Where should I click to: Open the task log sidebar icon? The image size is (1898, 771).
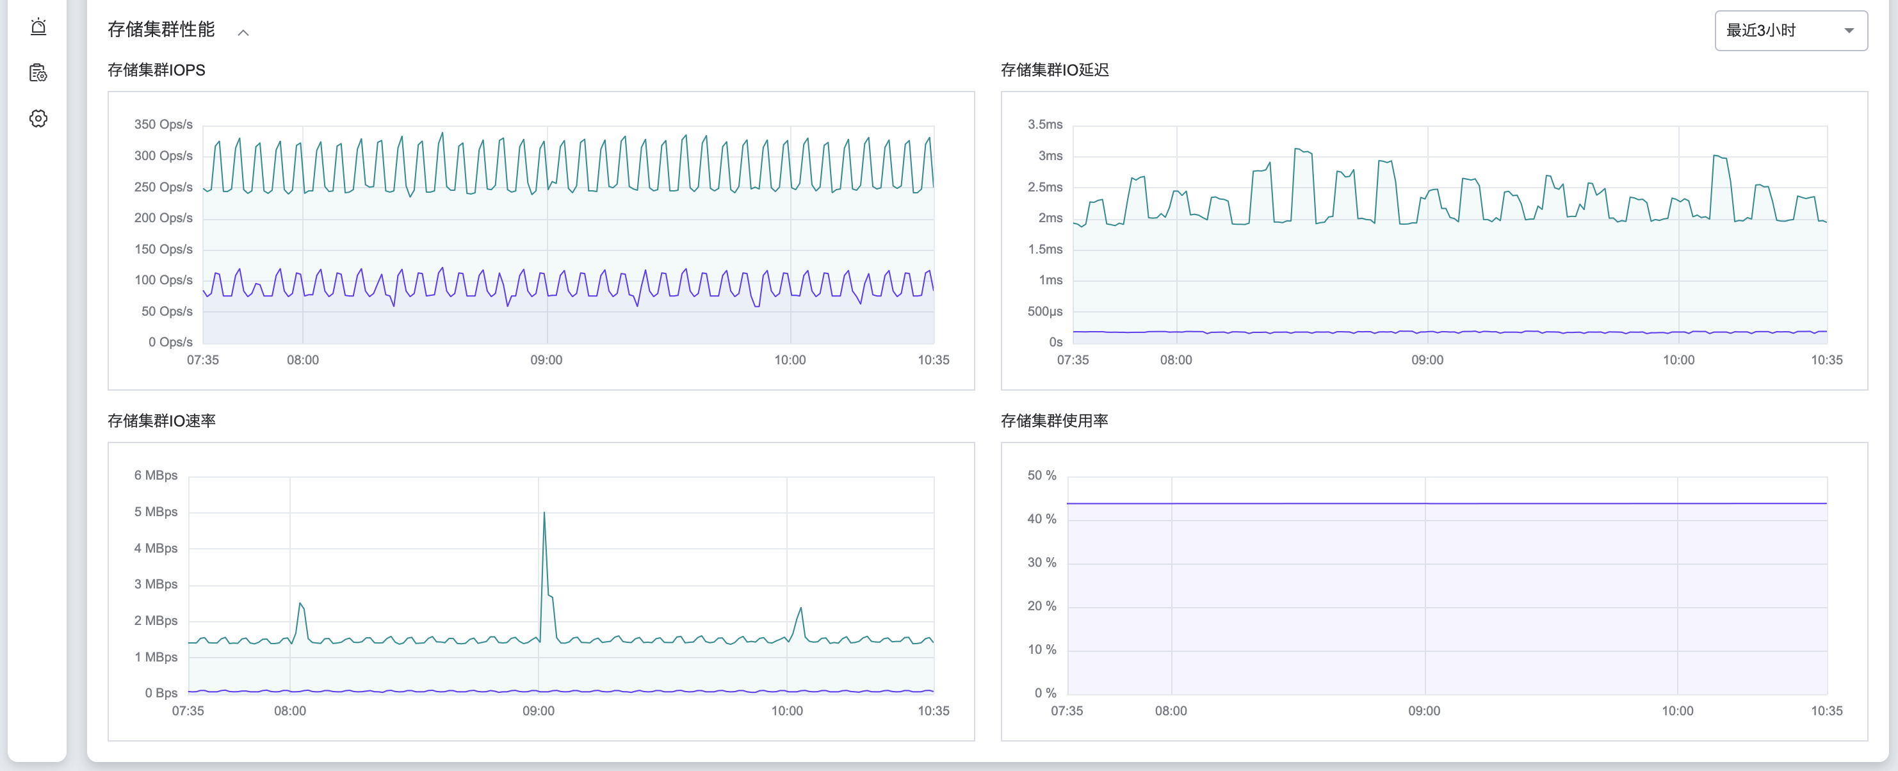[38, 73]
